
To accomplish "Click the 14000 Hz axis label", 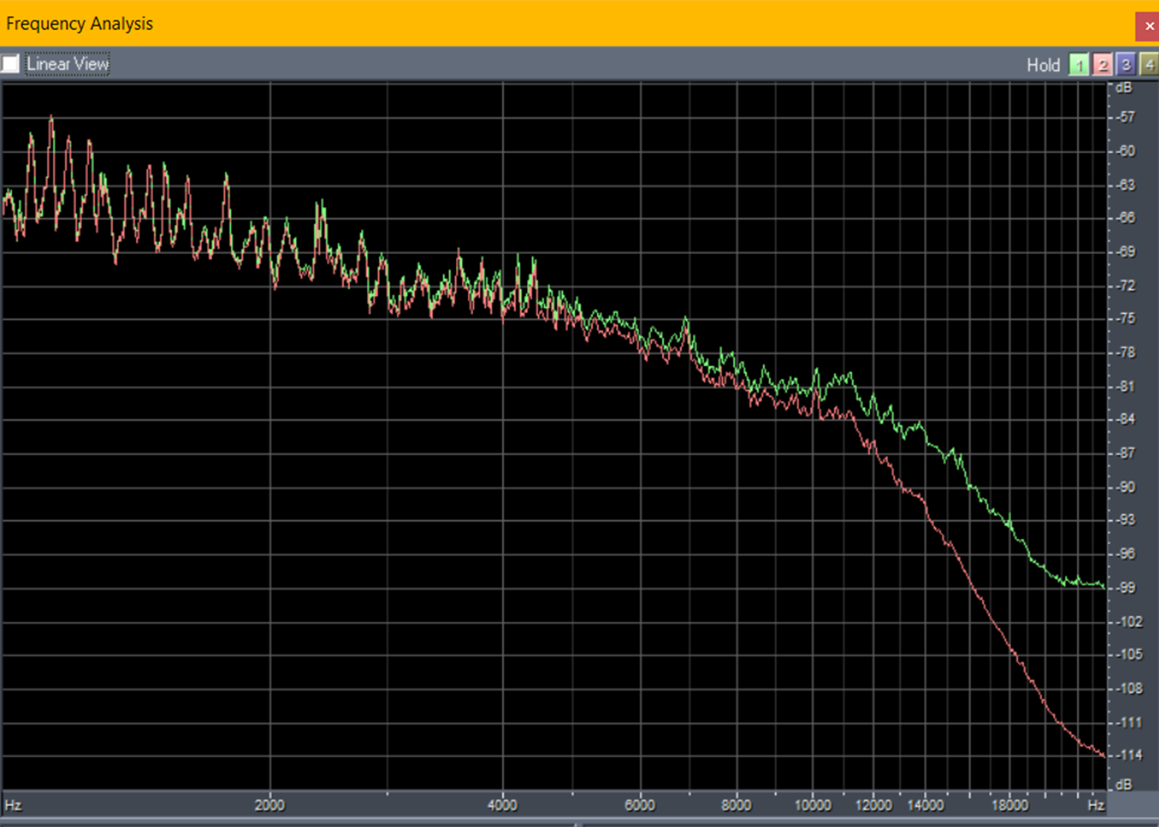I will pyautogui.click(x=925, y=805).
